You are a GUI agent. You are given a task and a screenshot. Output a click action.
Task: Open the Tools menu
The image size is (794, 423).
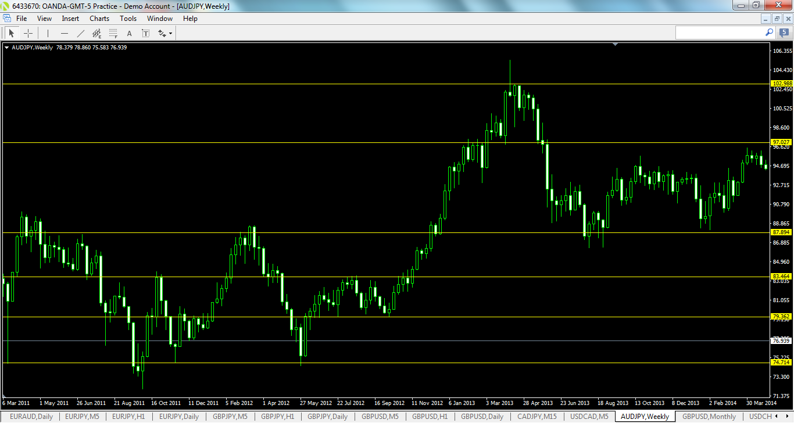click(128, 18)
